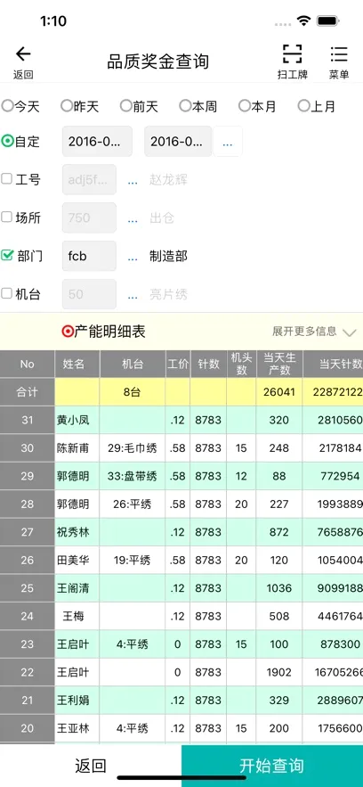Click the red target icon beside 产能明细表
Image resolution: width=363 pixels, height=787 pixels.
(x=67, y=332)
